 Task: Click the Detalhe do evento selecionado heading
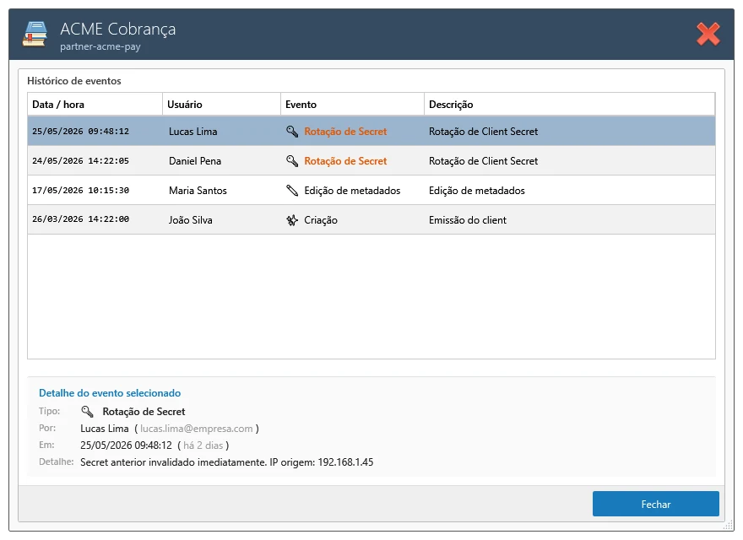coord(110,392)
